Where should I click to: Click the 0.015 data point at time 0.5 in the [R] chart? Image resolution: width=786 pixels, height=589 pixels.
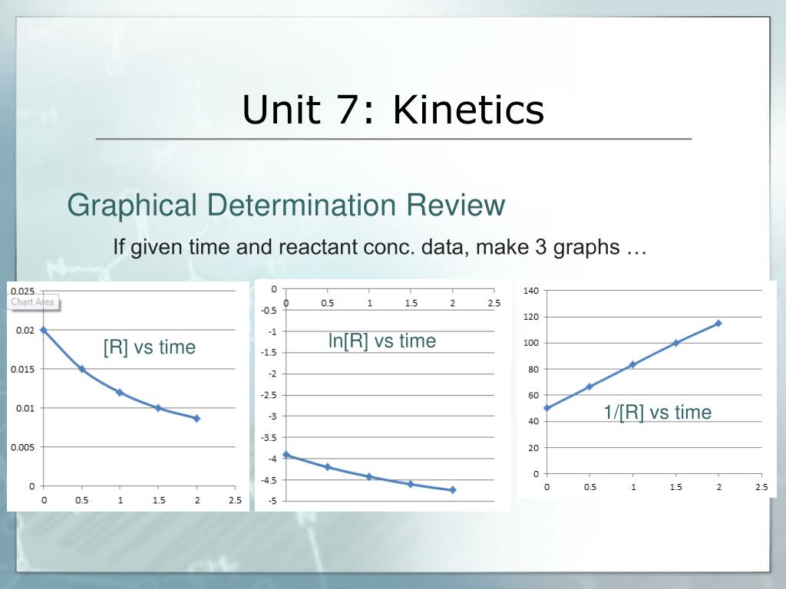[x=82, y=369]
